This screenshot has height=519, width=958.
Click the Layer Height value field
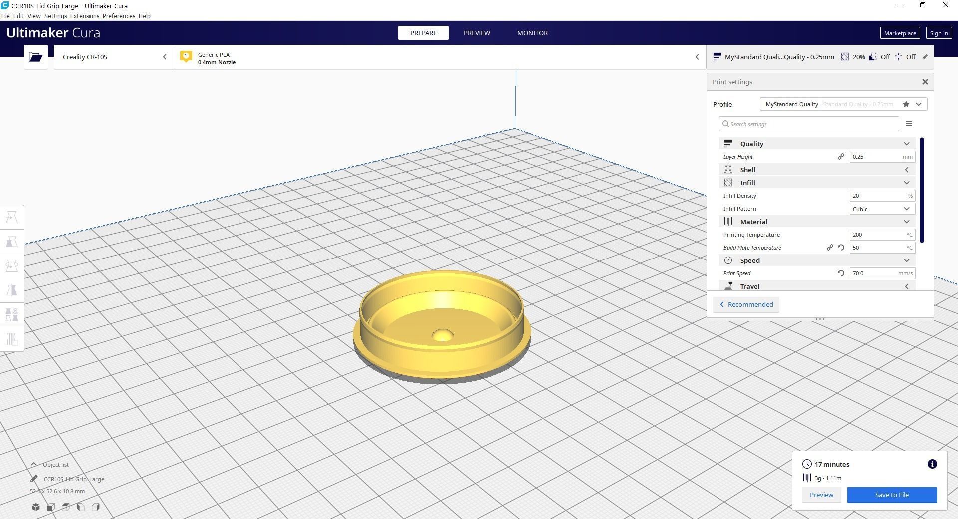882,157
